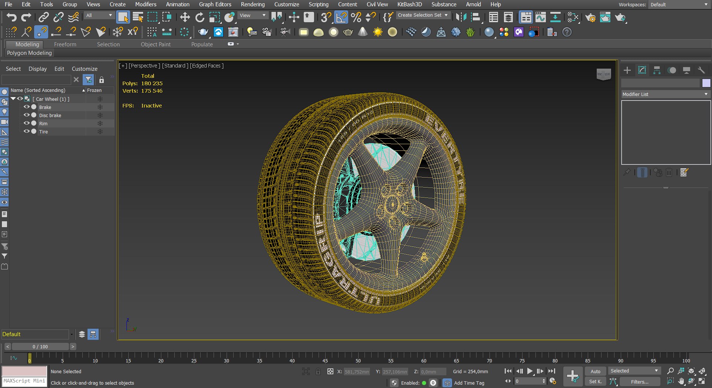712x388 pixels.
Task: Click the Pan View hand icon
Action: tap(681, 381)
